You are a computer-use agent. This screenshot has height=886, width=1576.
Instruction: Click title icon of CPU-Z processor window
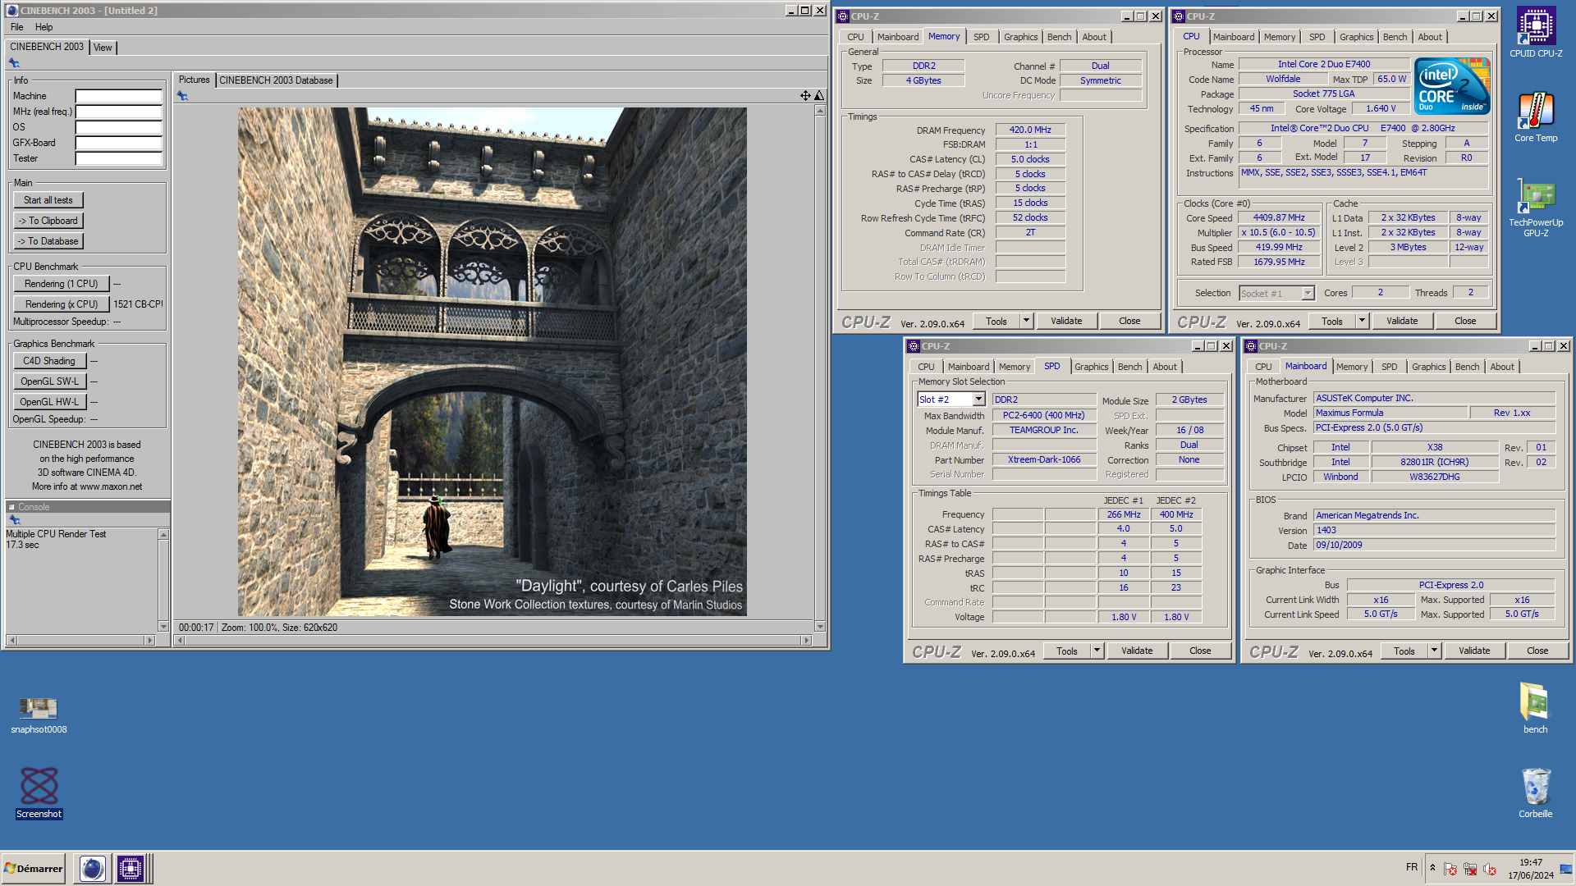1179,16
